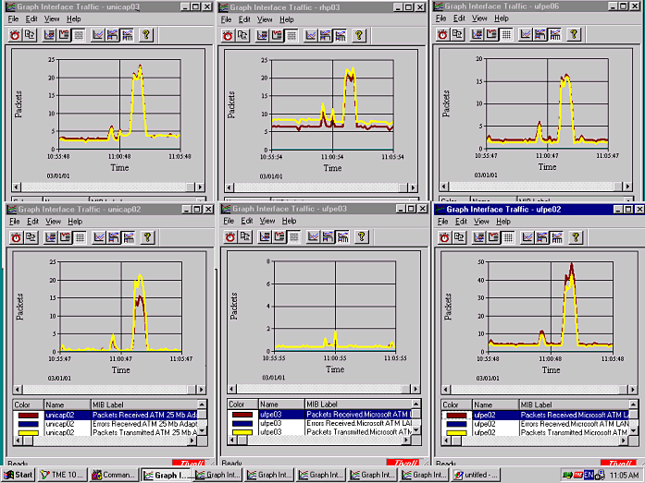Click the line graph icon in unicap03 toolbar

pyautogui.click(x=99, y=34)
